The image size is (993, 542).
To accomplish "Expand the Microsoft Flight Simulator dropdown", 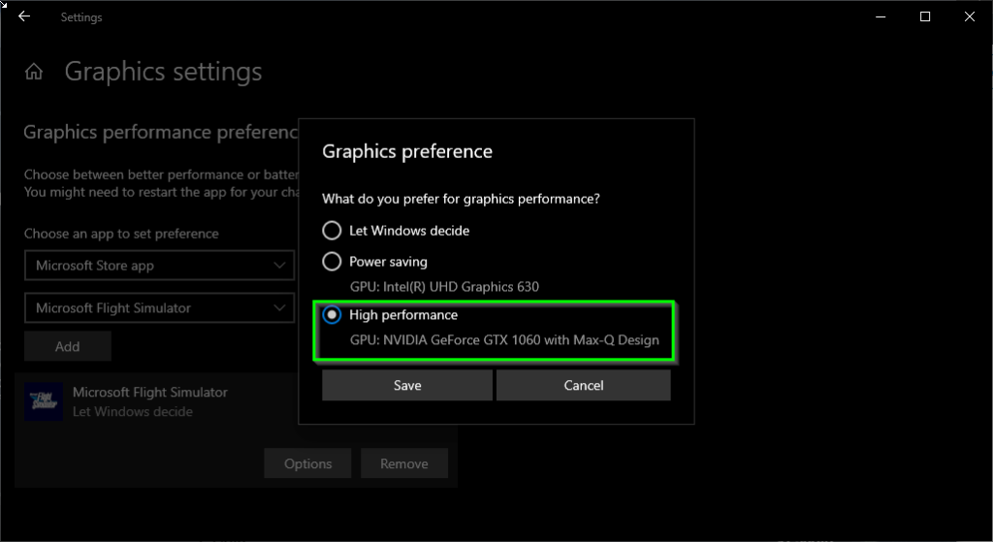I will pos(160,307).
